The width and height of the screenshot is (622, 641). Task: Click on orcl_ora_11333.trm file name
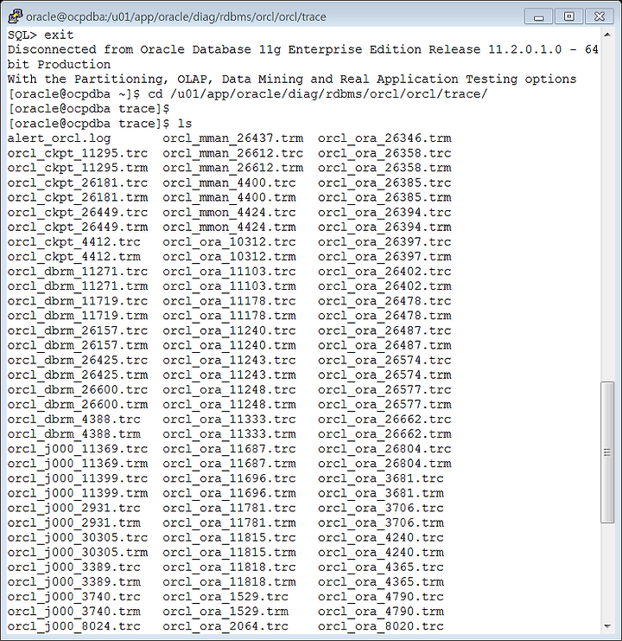point(230,434)
